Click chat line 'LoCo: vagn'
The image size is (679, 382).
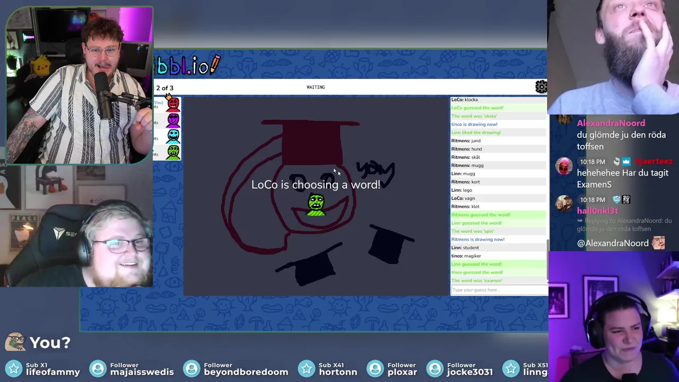click(498, 198)
